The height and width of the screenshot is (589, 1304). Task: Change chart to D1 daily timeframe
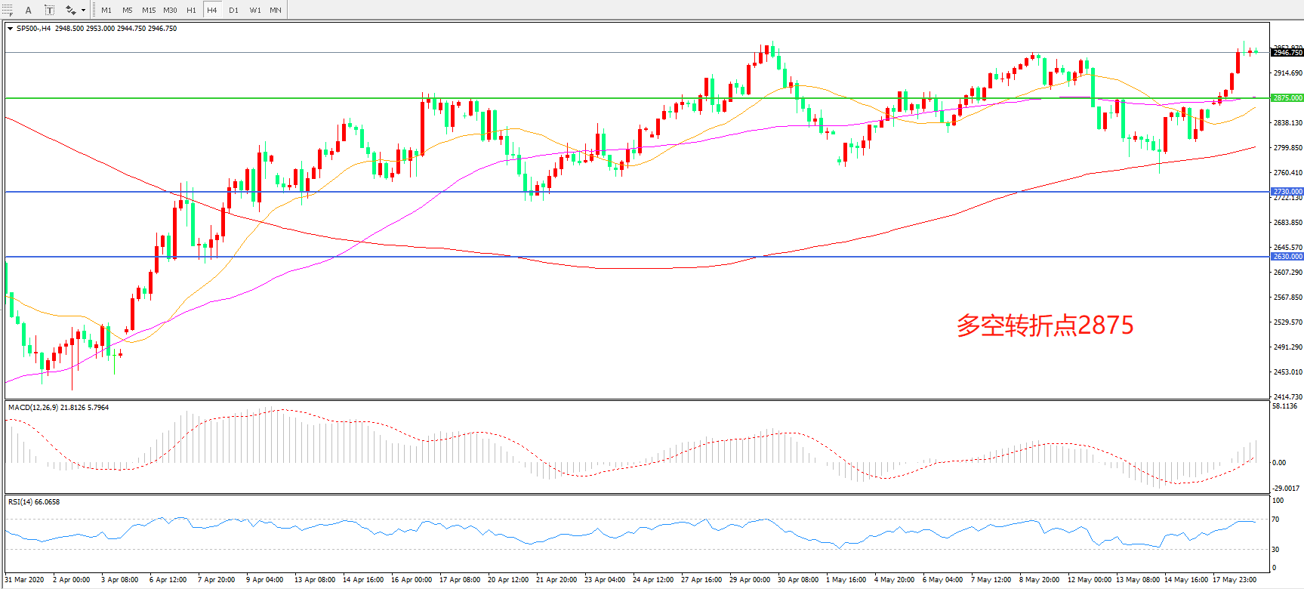coord(233,10)
